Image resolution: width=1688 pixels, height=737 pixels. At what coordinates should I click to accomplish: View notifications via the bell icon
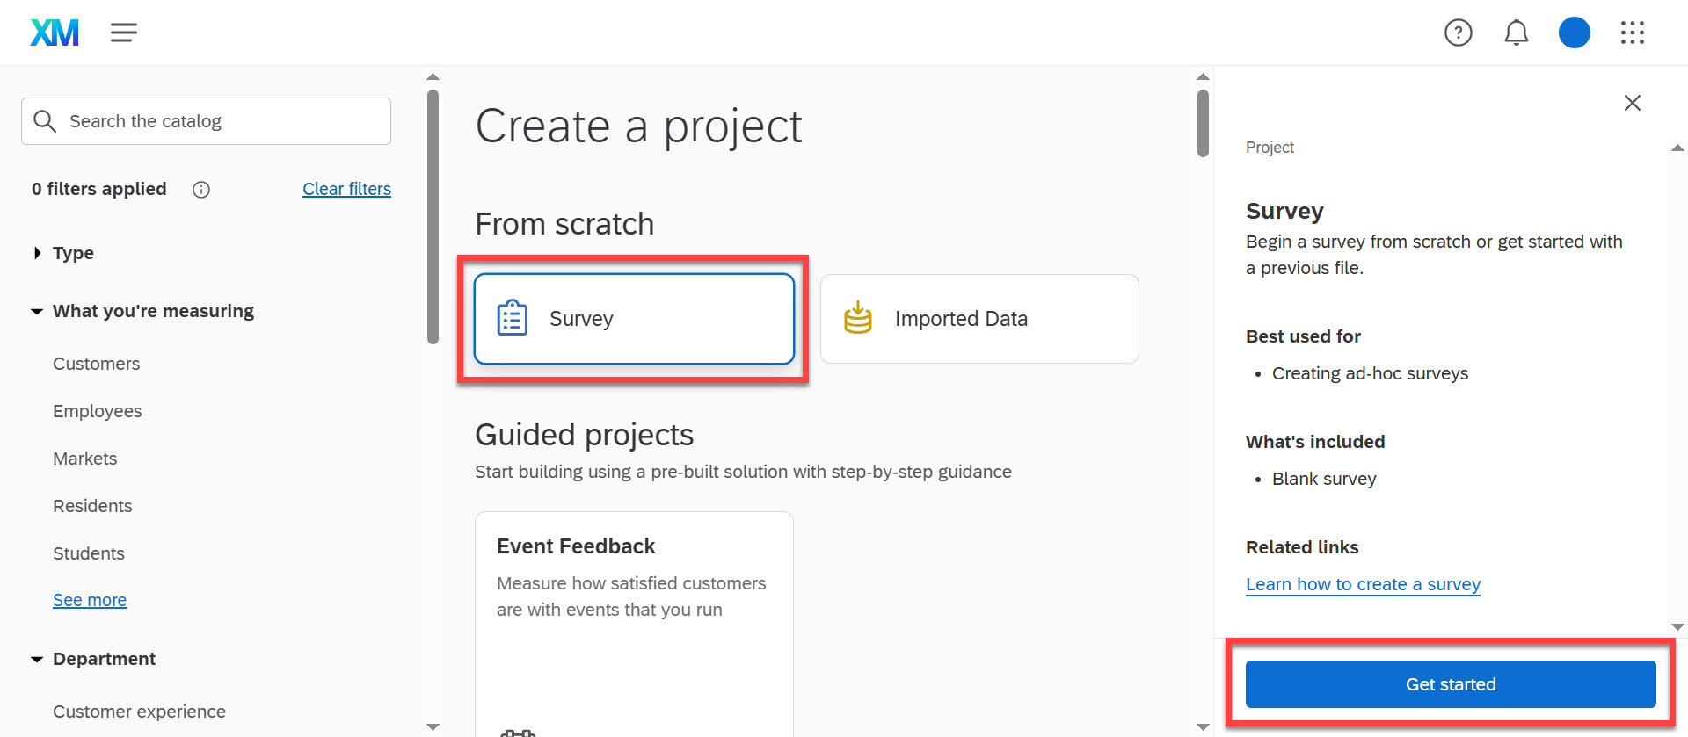(1516, 33)
